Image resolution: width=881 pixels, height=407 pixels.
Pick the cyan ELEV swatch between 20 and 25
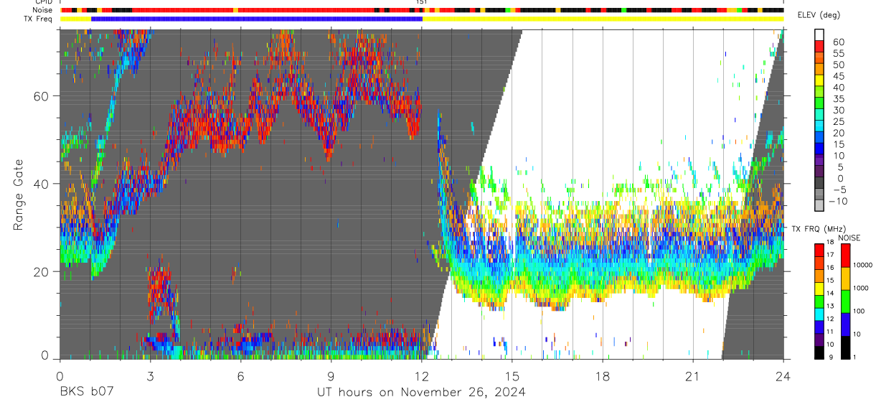click(819, 127)
